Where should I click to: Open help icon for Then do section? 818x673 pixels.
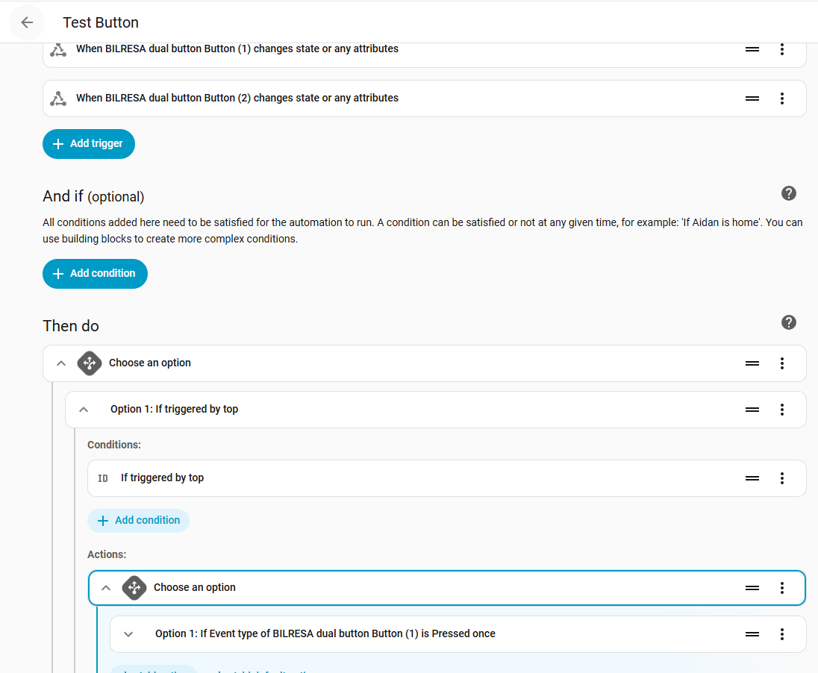tap(788, 322)
